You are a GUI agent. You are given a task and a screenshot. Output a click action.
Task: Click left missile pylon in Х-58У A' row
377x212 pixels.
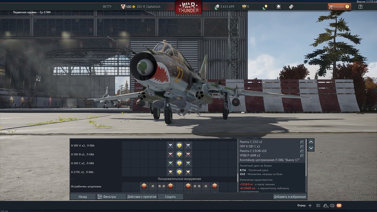[x=170, y=145]
